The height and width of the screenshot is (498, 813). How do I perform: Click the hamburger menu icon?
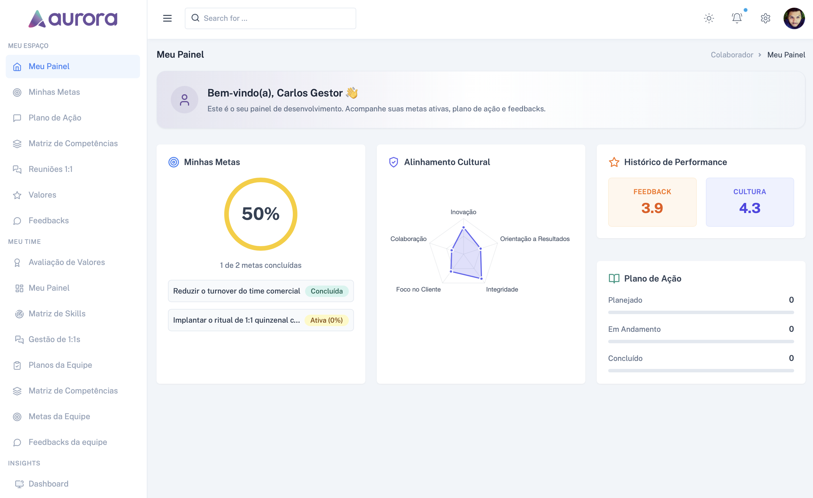pyautogui.click(x=167, y=18)
